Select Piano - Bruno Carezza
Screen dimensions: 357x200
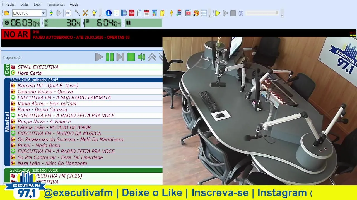coord(86,109)
